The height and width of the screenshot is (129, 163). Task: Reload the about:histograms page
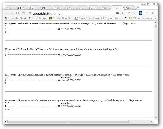click(17, 13)
